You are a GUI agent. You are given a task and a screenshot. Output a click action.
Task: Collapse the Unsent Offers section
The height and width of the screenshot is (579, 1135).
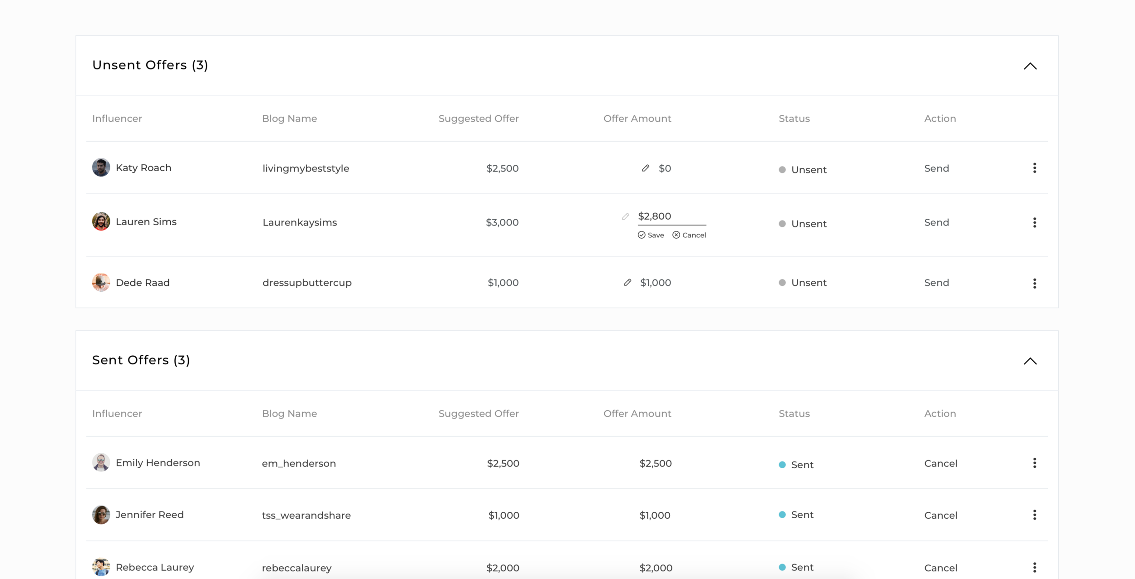[1030, 66]
